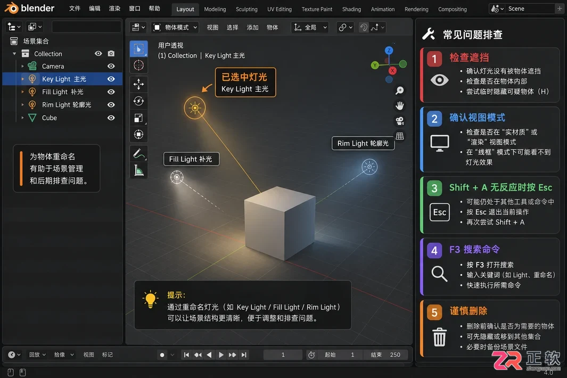Click the Y axis on navigation gizmo

tap(375, 65)
